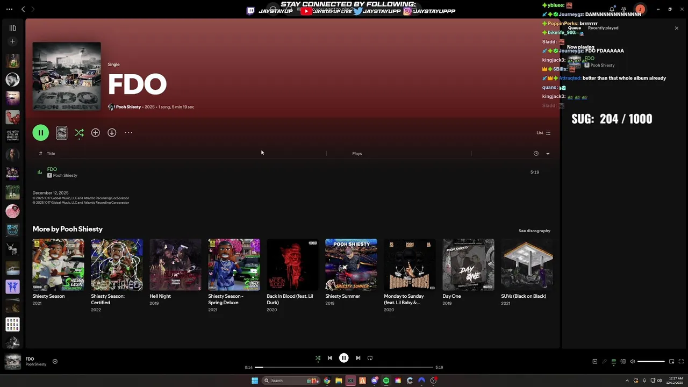
Task: Click the Create plus icon in sidebar
Action: point(12,41)
